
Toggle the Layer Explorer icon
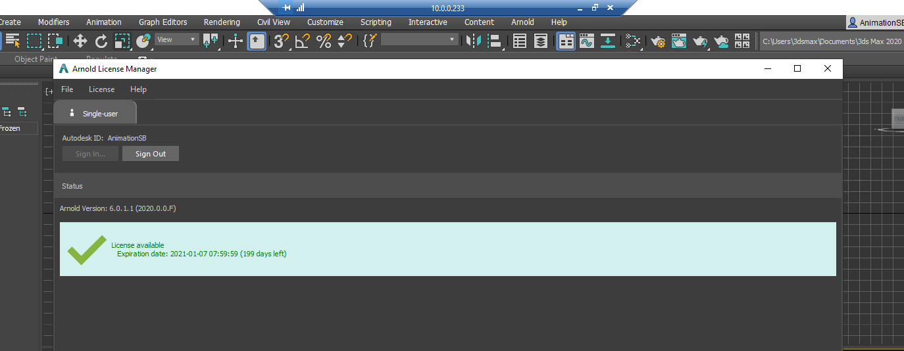(541, 41)
